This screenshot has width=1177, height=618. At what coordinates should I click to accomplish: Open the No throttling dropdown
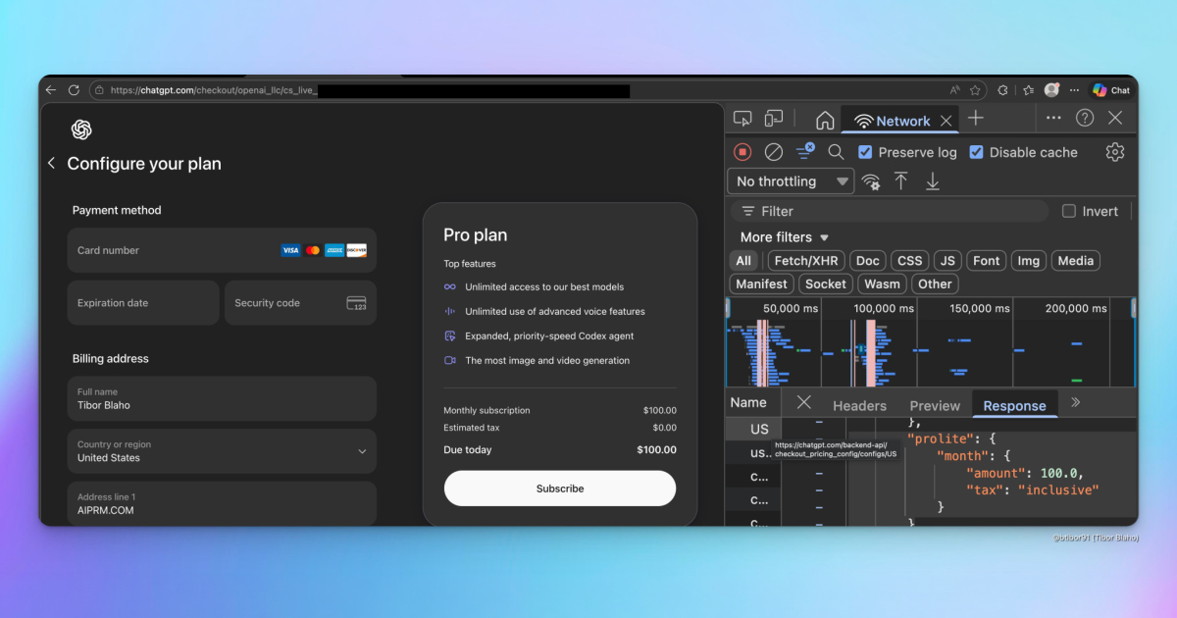(790, 180)
